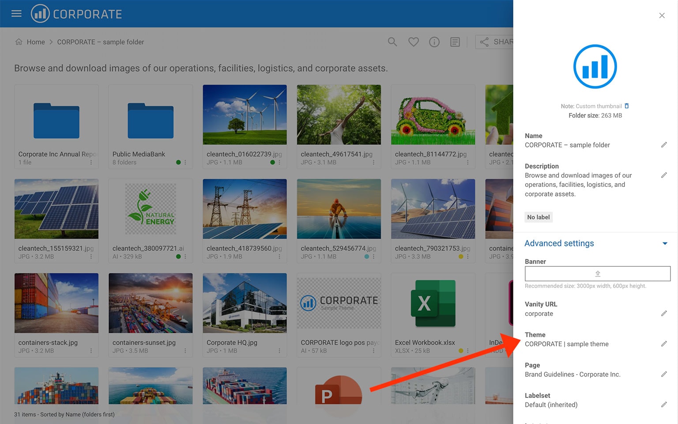
Task: Select the CORPORATE – sample folder breadcrumb
Action: (100, 42)
